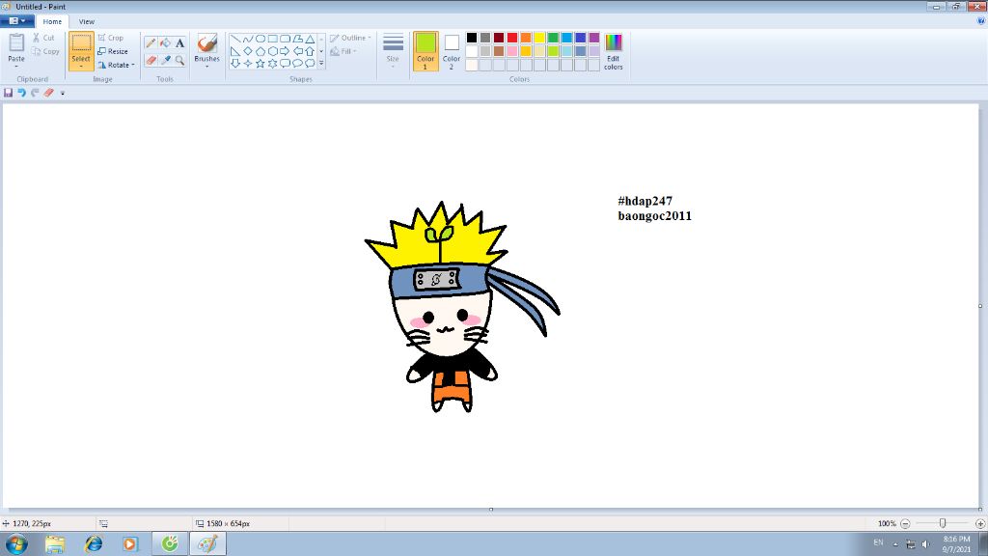Choose the Rounded rectangular callout shape
988x556 pixels.
285,63
